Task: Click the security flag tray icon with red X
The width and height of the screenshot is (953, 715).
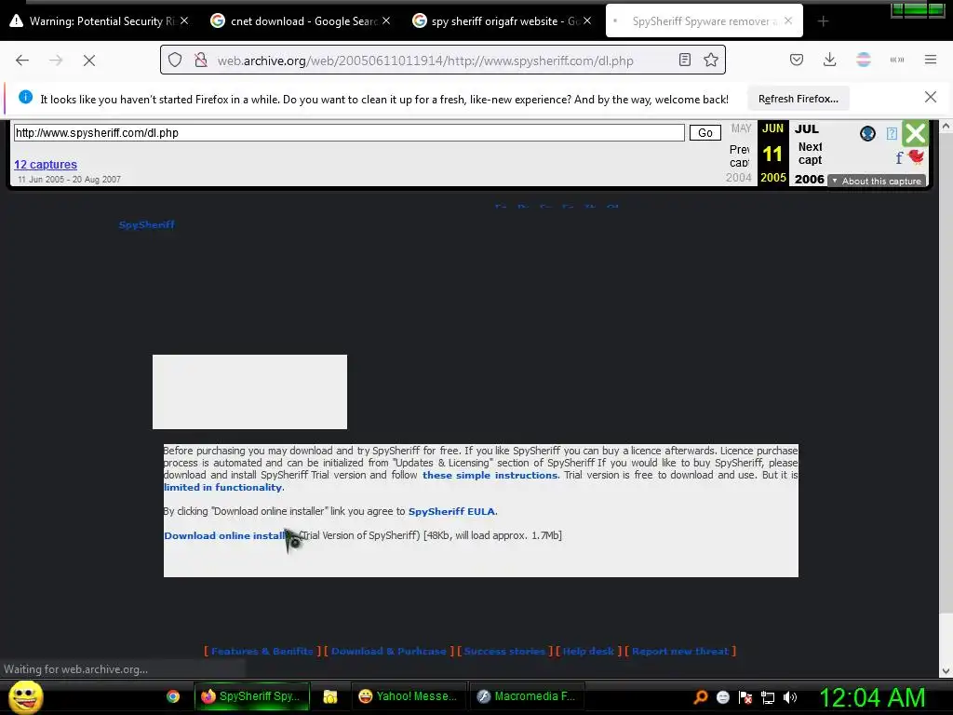Action: coord(745,697)
